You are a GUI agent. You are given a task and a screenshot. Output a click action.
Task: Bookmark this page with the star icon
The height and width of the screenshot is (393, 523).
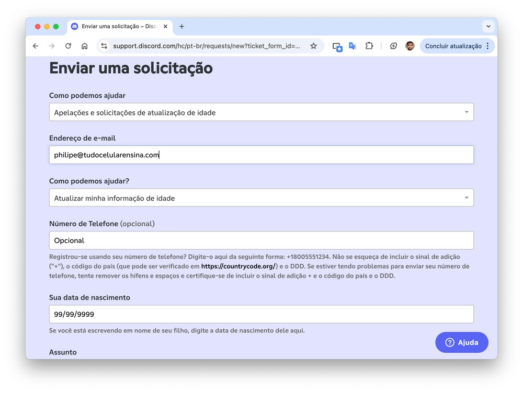click(x=313, y=46)
